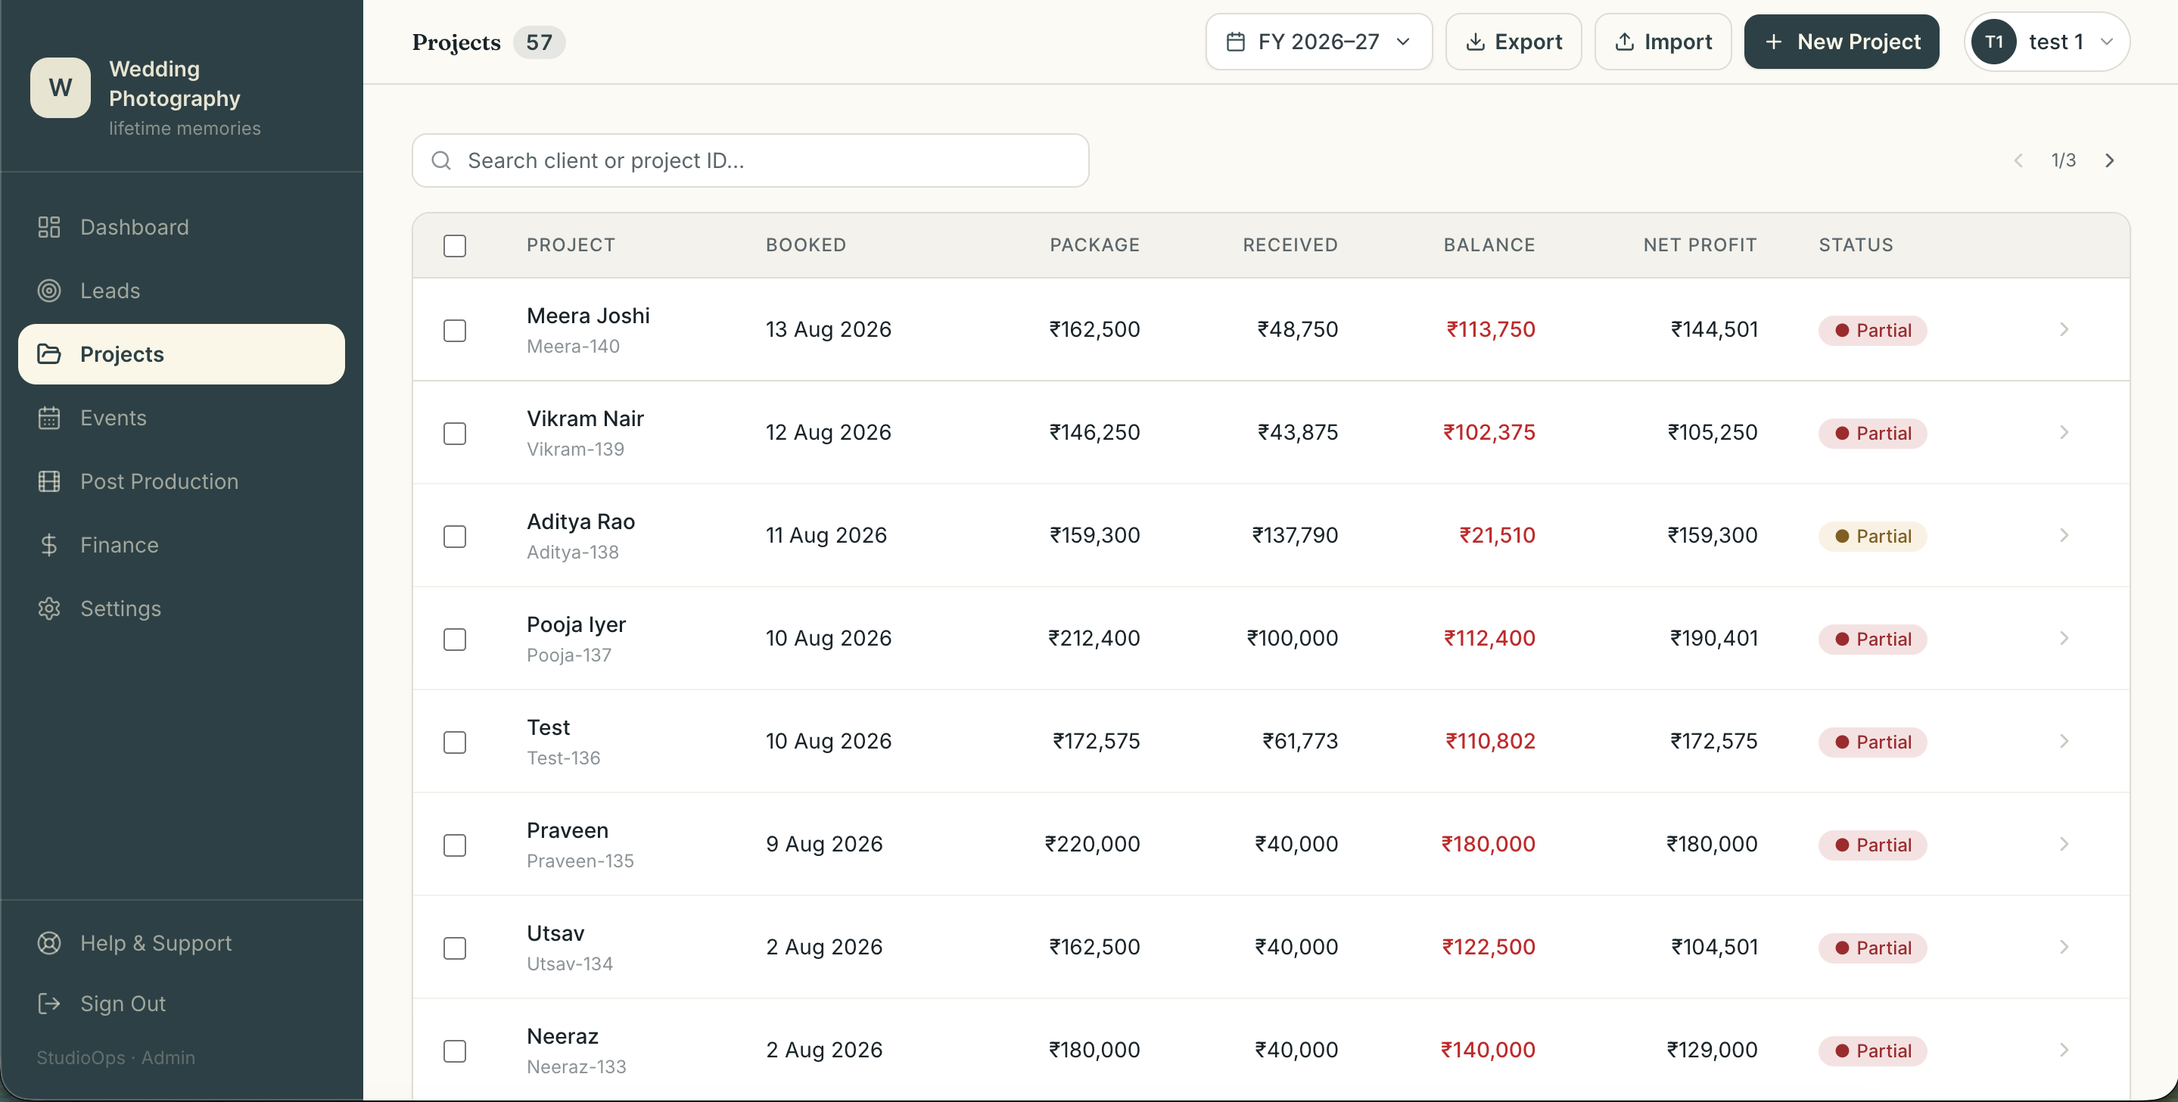Click the Finance dollar icon
The image size is (2178, 1102).
(49, 545)
